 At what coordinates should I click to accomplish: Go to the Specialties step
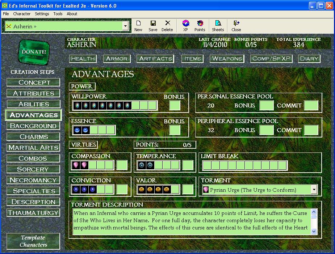pos(33,191)
